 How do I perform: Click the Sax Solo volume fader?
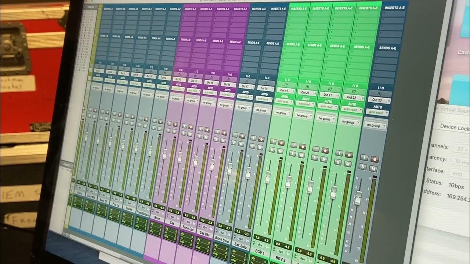249,172
